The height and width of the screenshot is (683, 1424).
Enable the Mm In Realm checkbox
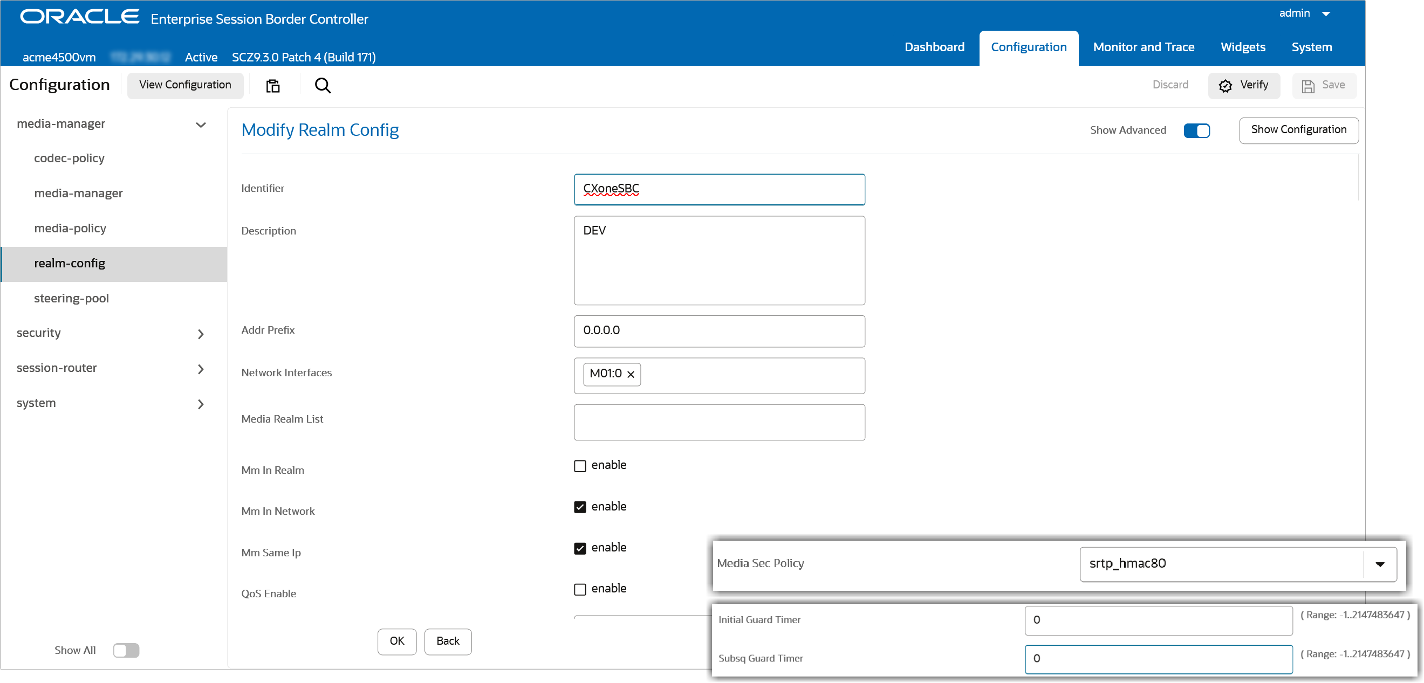[580, 466]
